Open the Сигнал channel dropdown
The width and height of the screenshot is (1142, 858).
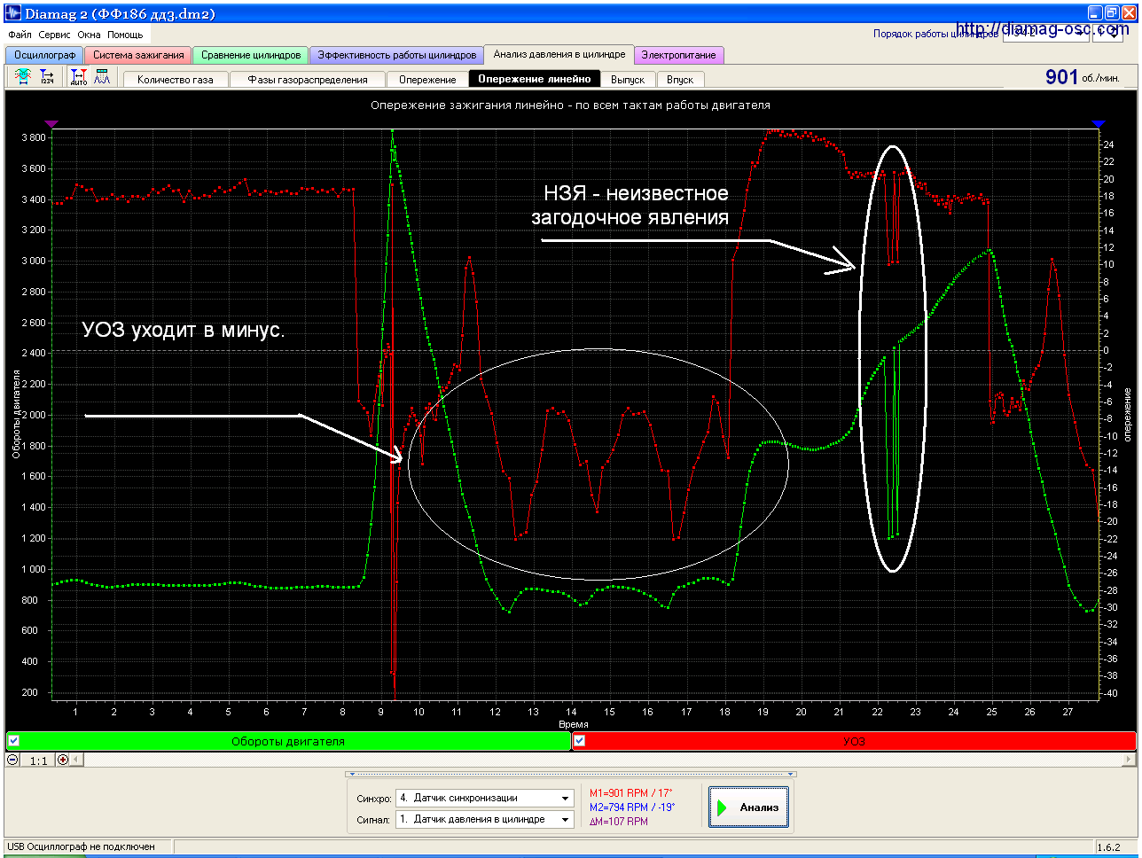(x=485, y=819)
